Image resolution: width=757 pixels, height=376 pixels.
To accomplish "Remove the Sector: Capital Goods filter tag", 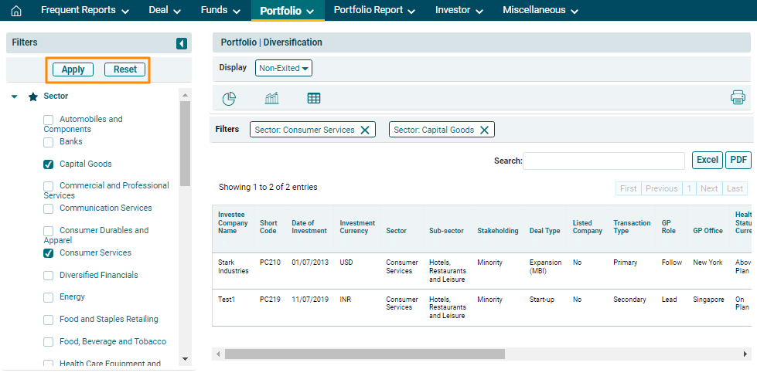I will pyautogui.click(x=484, y=130).
